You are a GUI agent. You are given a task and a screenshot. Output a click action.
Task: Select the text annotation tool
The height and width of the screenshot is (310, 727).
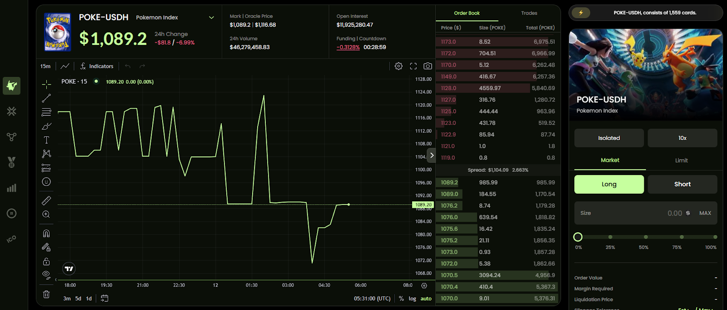(x=46, y=140)
